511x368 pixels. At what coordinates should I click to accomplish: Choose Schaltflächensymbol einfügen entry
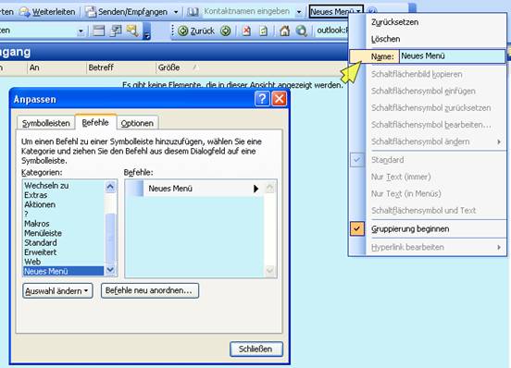click(x=429, y=91)
